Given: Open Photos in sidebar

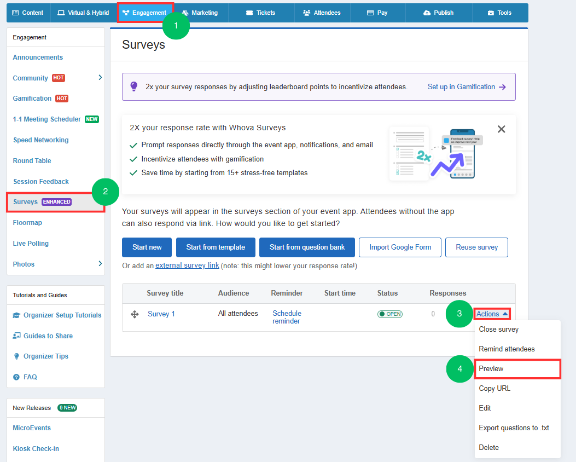Looking at the screenshot, I should click(x=24, y=264).
